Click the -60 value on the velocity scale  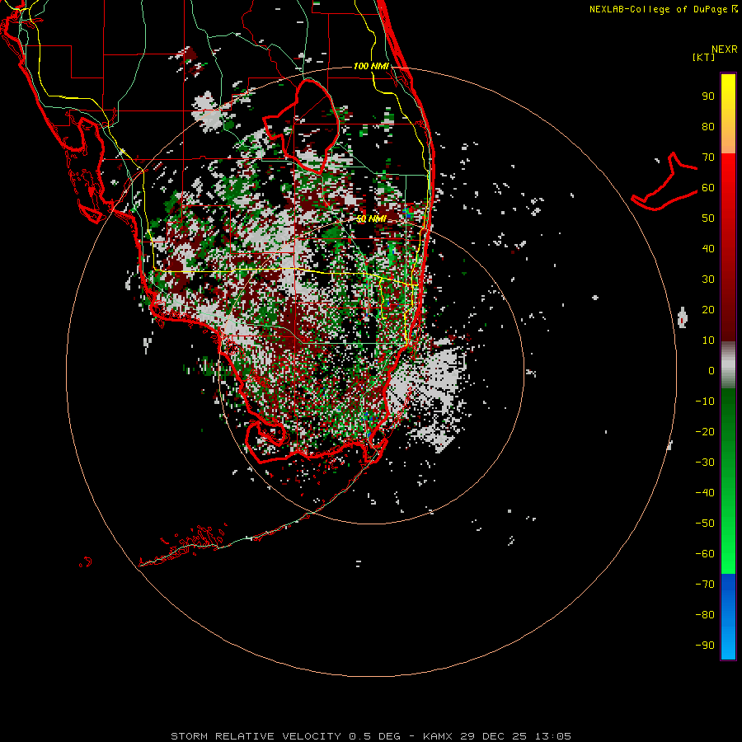(x=705, y=554)
